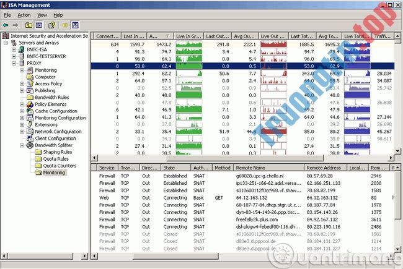Click the Help toolbar icon
403x269 pixels.
click(53, 25)
